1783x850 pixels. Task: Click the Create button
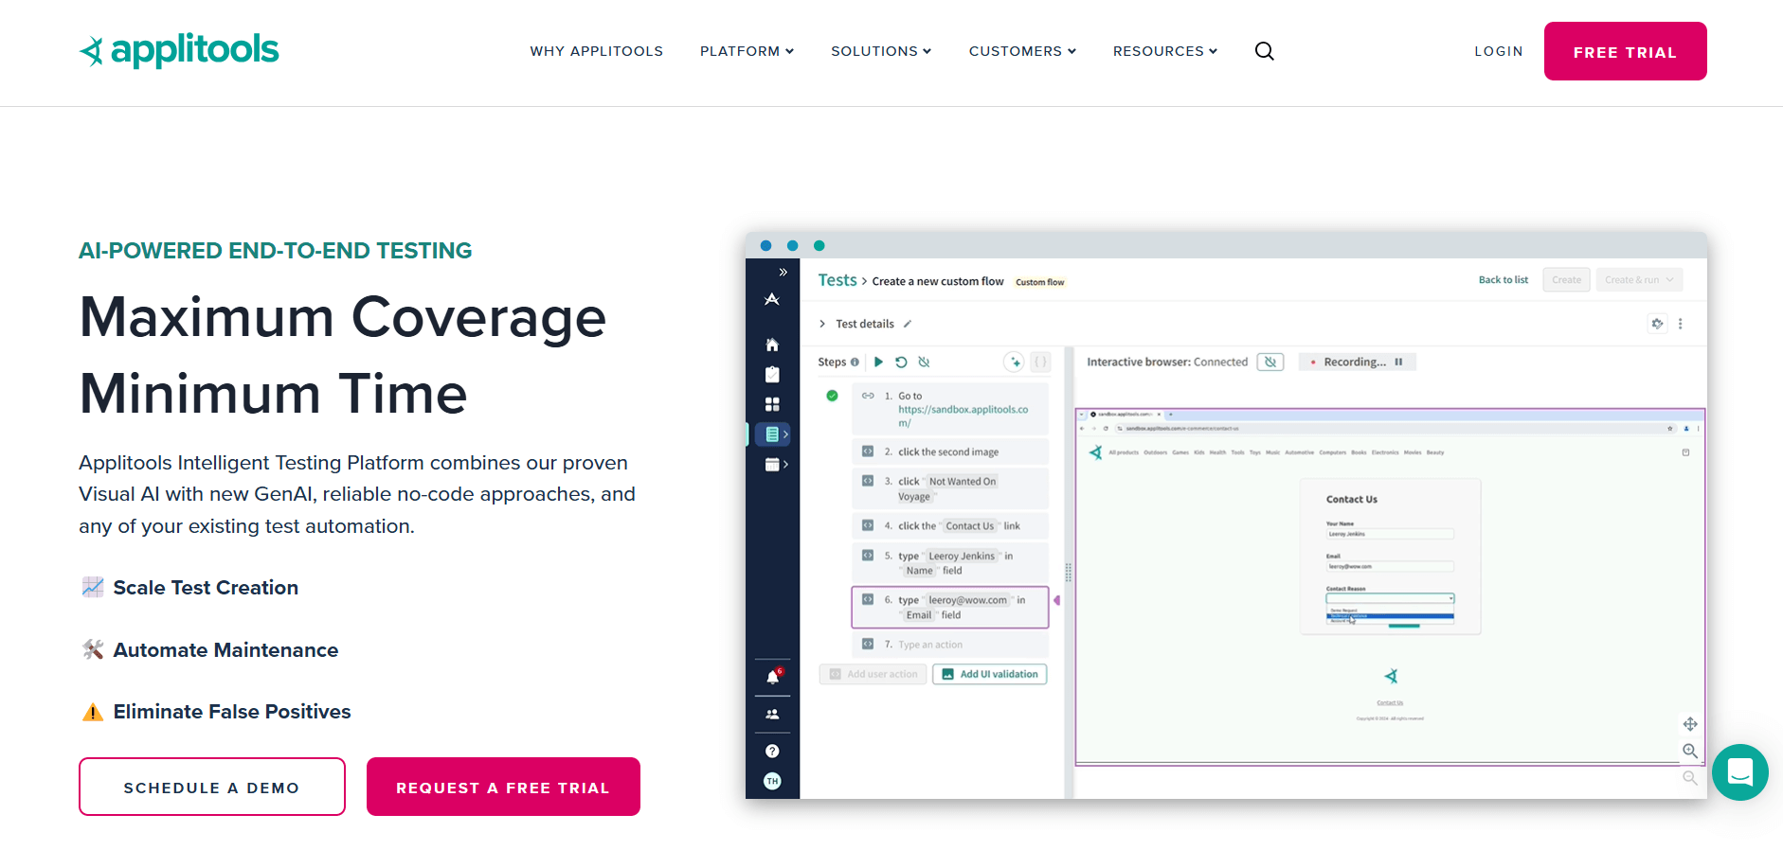(1566, 279)
